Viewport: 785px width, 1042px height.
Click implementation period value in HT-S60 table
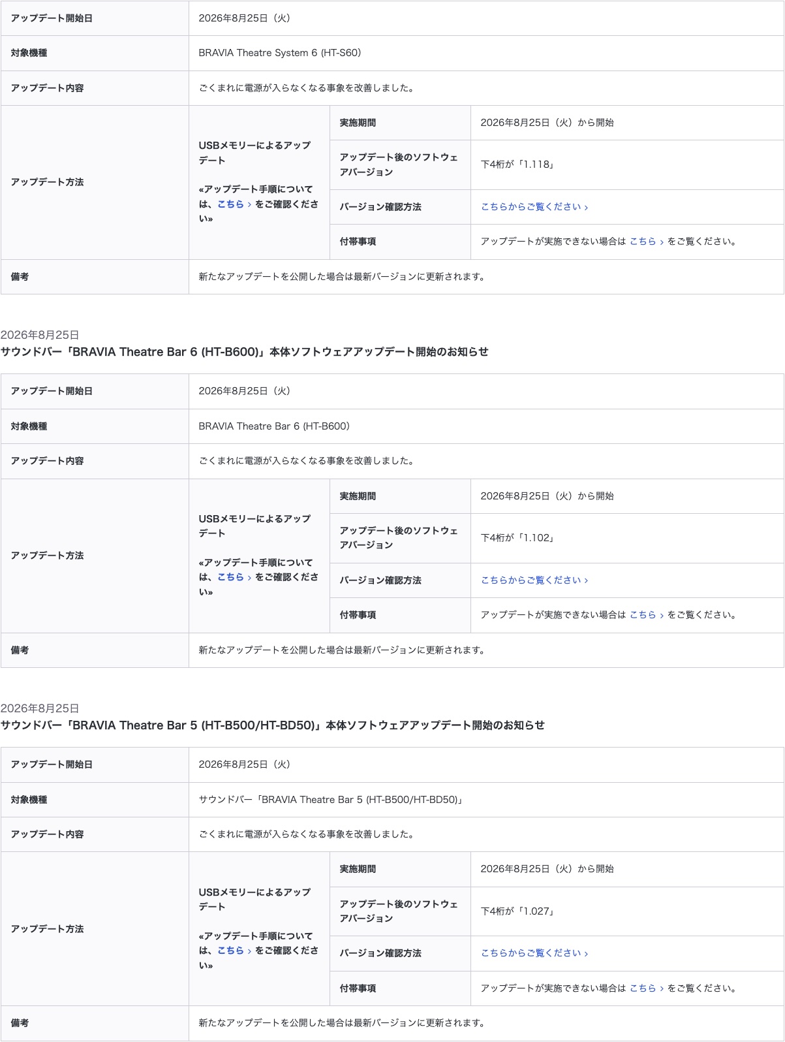point(547,123)
